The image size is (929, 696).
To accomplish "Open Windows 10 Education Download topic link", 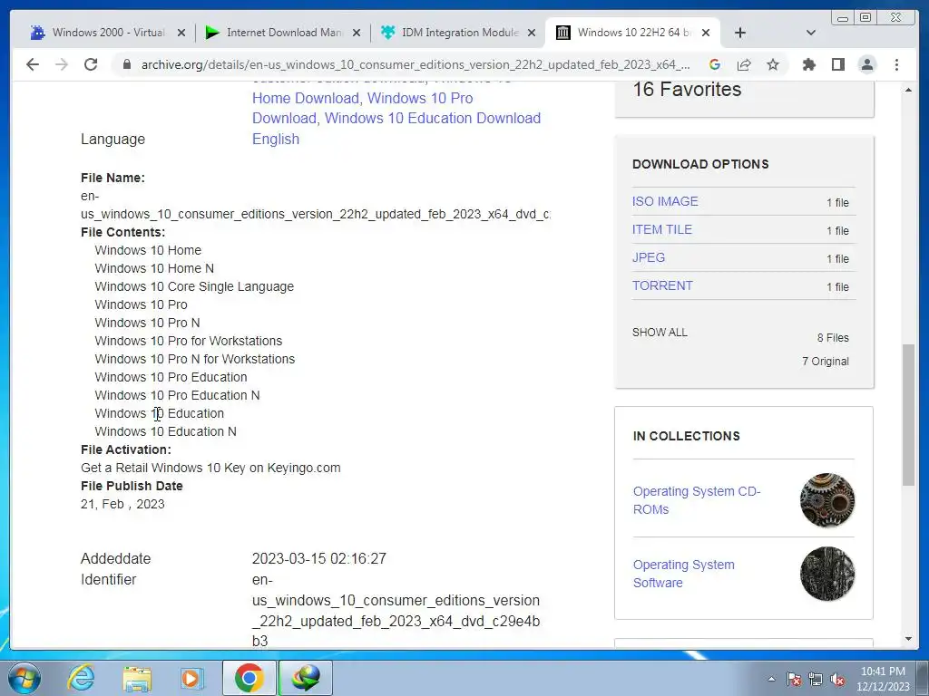I will [433, 119].
